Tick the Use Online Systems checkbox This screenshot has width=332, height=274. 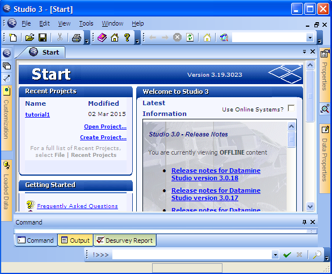pyautogui.click(x=291, y=108)
